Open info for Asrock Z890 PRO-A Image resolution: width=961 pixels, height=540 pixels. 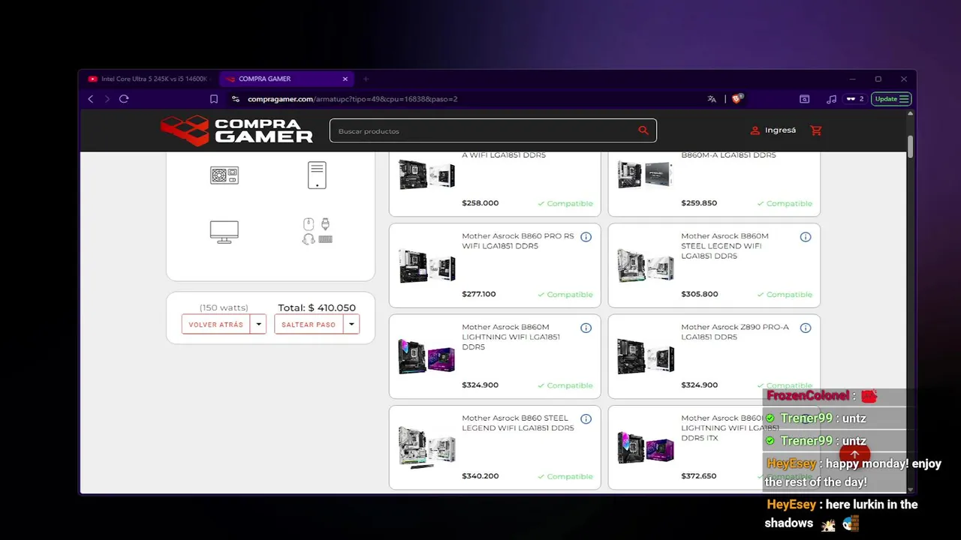click(x=805, y=328)
